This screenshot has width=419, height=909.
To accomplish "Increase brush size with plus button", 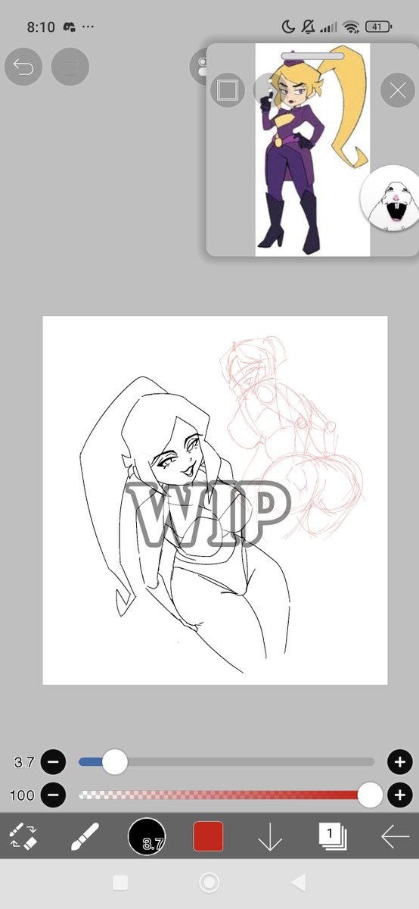I will click(x=399, y=762).
